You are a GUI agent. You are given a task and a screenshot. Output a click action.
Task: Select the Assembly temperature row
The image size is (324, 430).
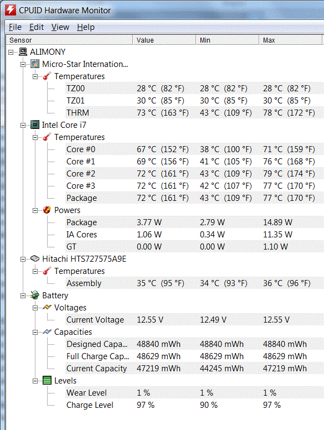pos(194,283)
